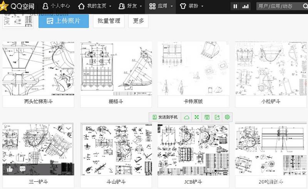Open the 三一铲斗 drawing thumbnail
This screenshot has width=308, height=189.
38,149
